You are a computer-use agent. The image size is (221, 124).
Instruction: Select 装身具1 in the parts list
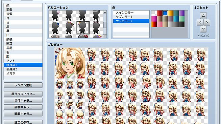(23, 65)
